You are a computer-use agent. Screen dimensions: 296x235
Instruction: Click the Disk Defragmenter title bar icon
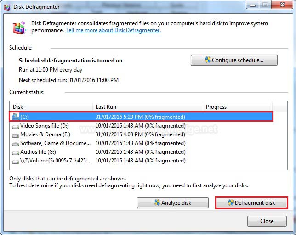7,7
